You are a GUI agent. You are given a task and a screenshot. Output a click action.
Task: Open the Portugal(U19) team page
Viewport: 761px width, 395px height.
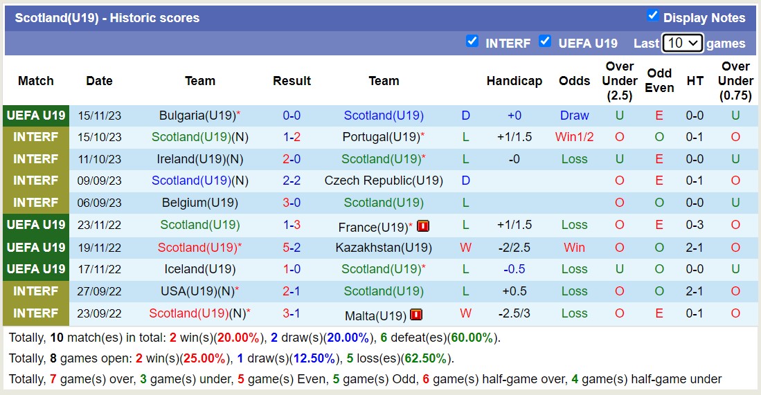[x=381, y=137]
